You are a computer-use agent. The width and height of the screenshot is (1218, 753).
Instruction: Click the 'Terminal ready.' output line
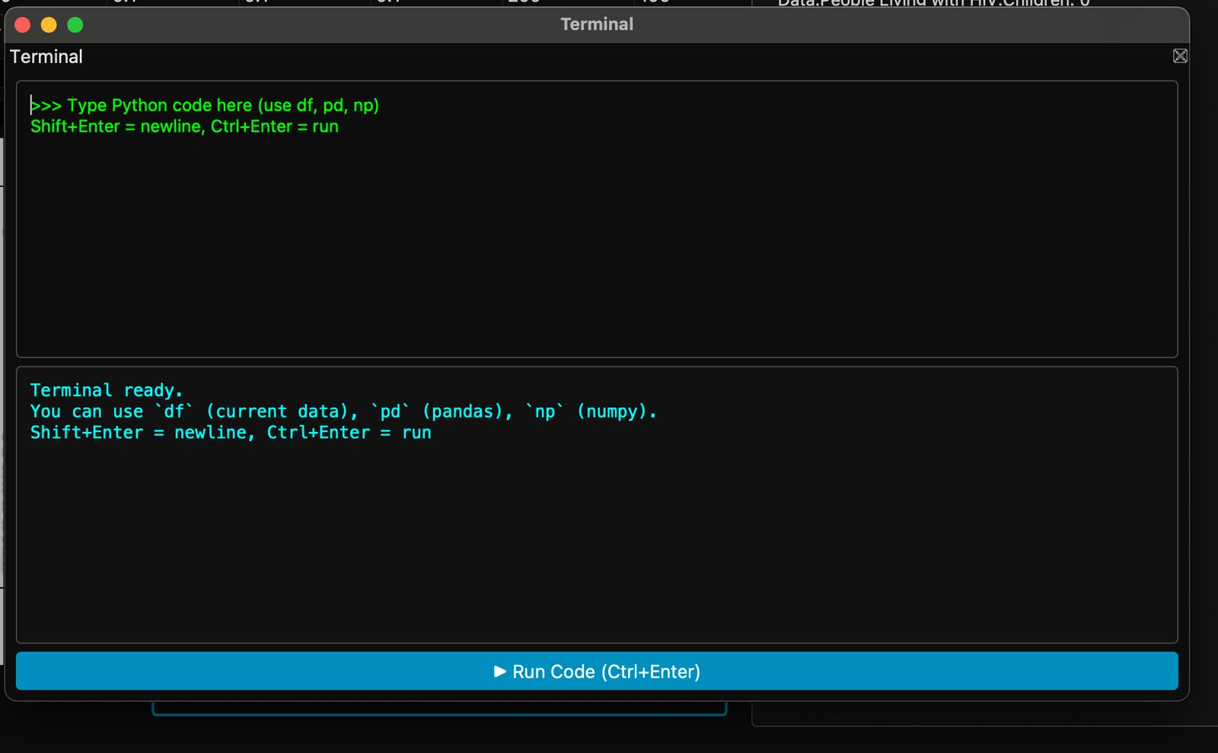click(x=107, y=390)
